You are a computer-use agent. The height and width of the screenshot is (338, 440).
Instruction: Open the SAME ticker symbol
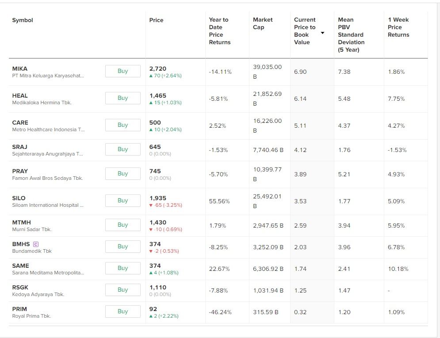coord(20,266)
